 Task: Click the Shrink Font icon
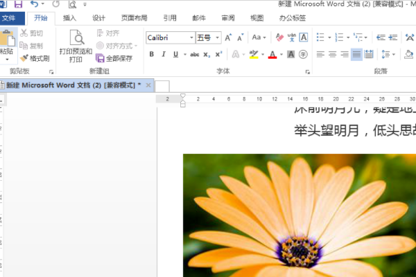240,37
